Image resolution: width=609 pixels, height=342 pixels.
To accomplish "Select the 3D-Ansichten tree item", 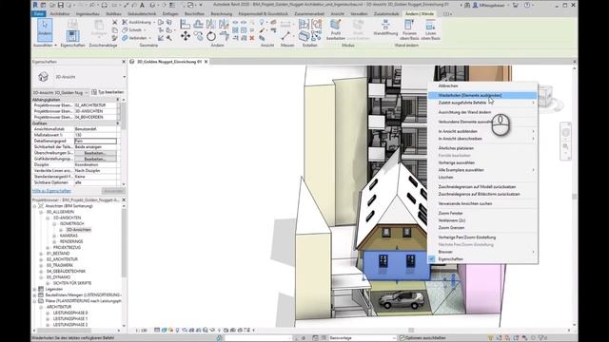I will tap(78, 230).
